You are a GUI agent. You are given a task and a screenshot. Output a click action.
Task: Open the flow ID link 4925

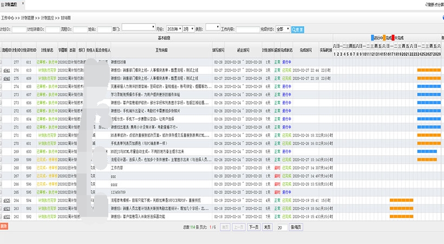6,201
